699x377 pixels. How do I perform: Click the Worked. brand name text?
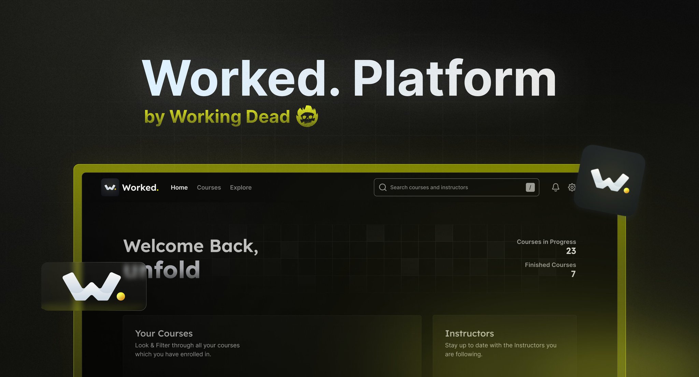pos(140,187)
